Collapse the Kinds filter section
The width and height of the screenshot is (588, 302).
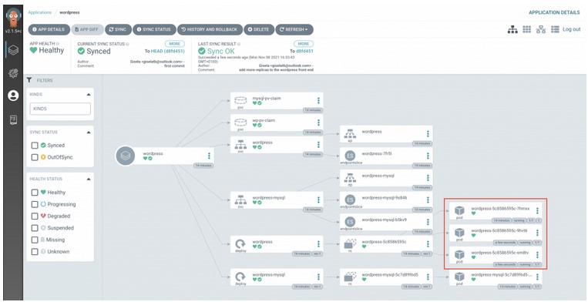[x=89, y=95]
